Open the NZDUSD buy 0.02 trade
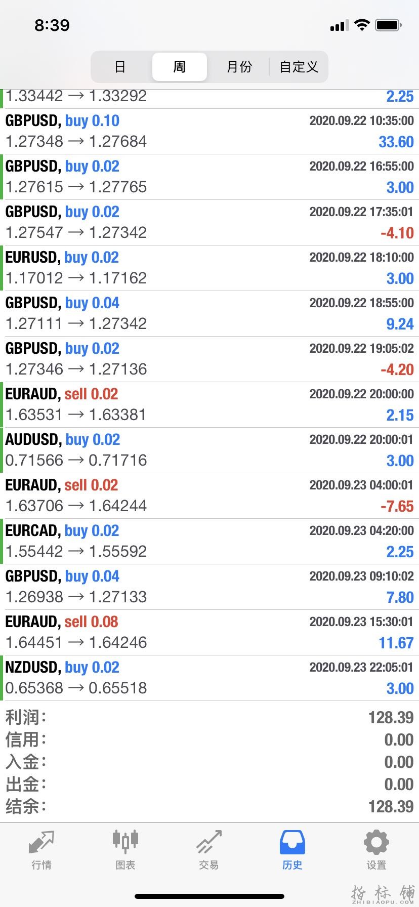This screenshot has width=419, height=907. (209, 678)
